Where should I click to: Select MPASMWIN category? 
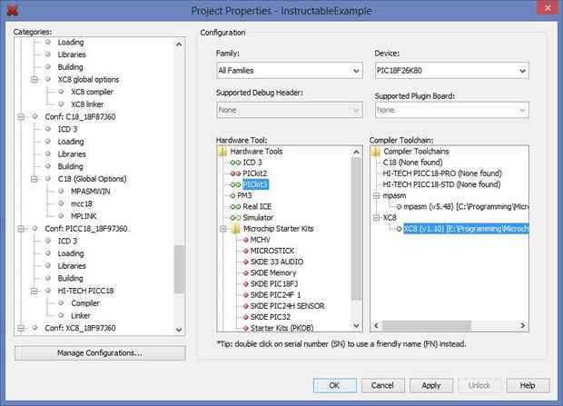[91, 192]
